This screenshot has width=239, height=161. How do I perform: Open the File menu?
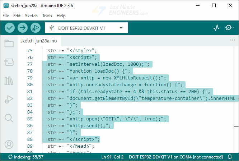point(6,16)
